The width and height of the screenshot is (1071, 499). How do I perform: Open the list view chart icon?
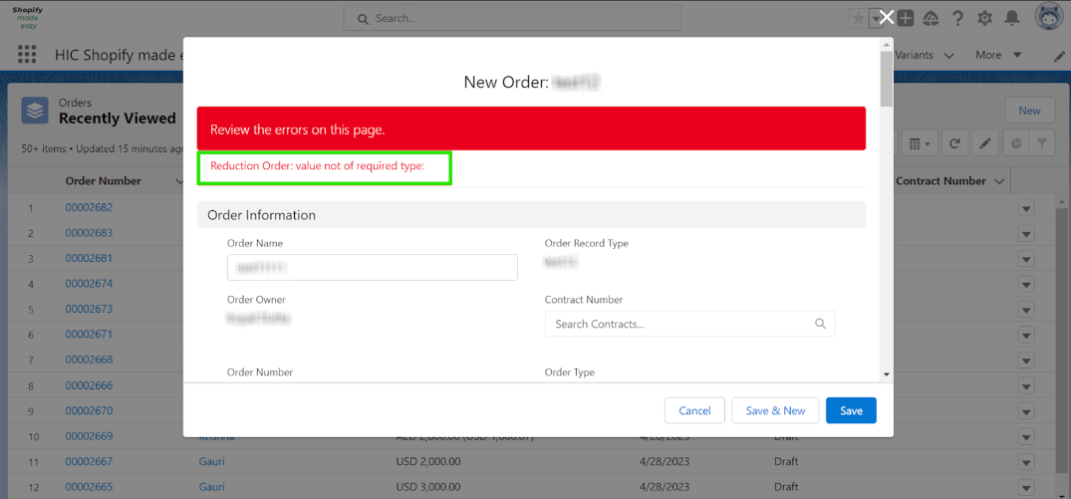point(1015,143)
